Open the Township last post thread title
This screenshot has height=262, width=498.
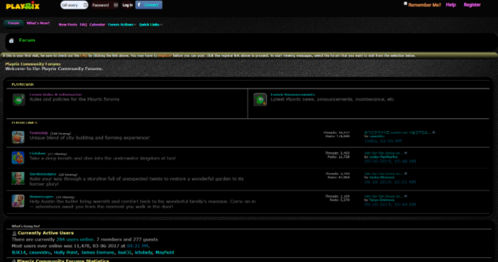click(x=398, y=132)
